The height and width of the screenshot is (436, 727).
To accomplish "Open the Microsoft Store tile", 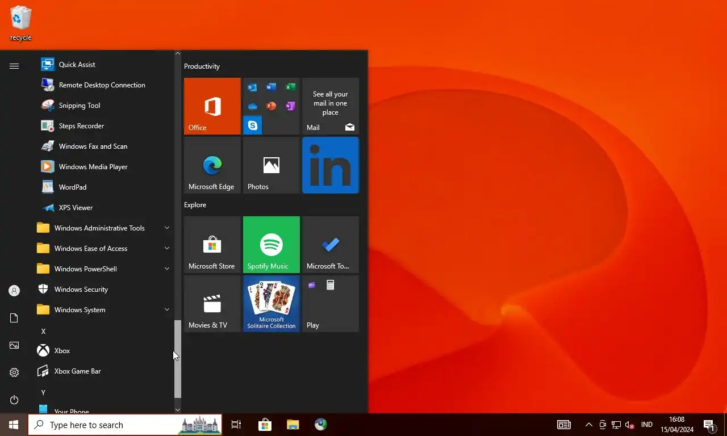I will (212, 245).
